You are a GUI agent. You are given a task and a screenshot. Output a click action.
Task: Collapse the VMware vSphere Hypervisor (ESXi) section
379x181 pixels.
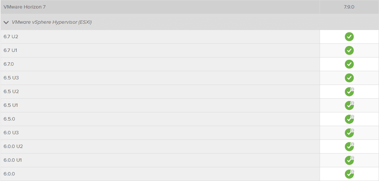6,22
